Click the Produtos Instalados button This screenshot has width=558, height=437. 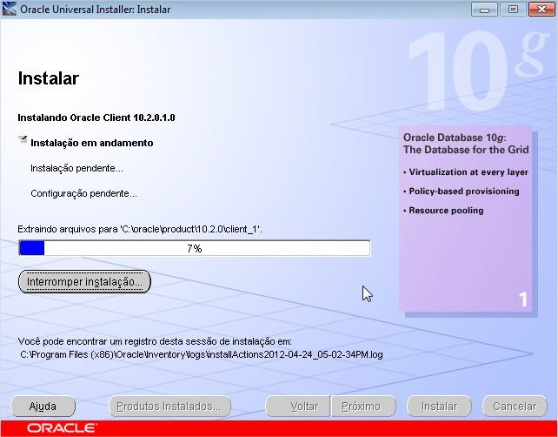coord(169,407)
